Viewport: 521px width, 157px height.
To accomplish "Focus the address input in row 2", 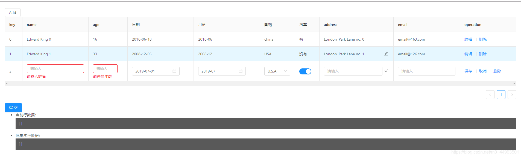I will tap(353, 71).
